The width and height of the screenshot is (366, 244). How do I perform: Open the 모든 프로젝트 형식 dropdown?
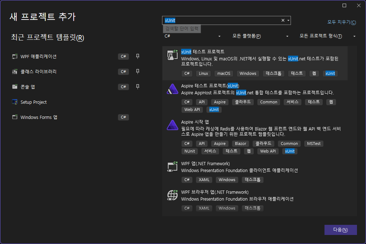click(x=327, y=36)
